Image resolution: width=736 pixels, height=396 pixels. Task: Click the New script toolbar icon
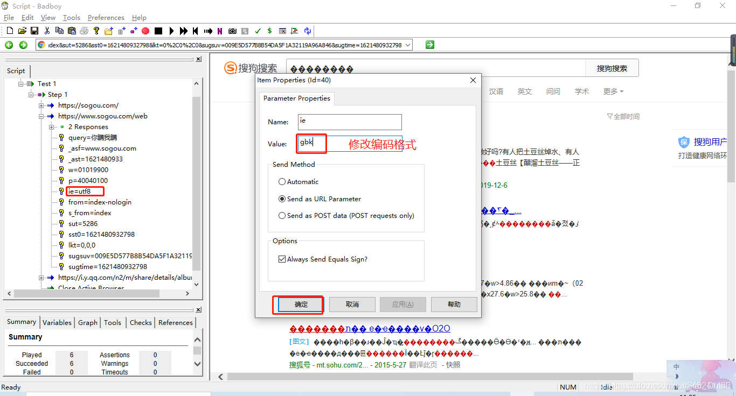pos(10,31)
